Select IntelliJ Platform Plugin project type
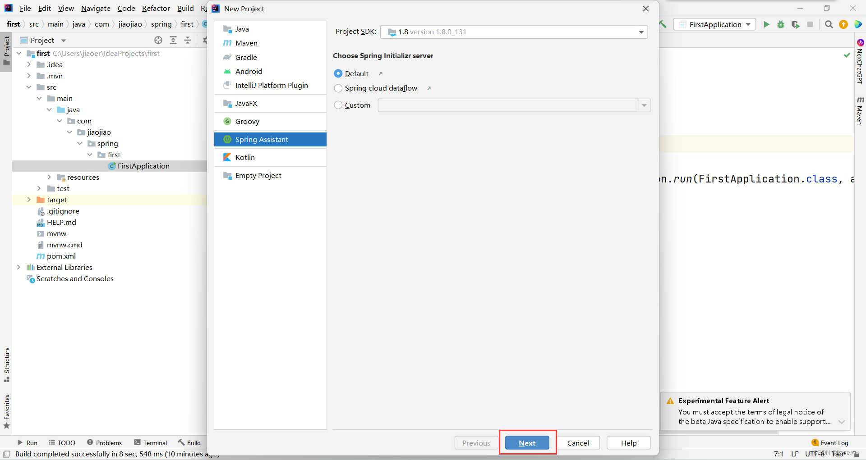 (270, 85)
